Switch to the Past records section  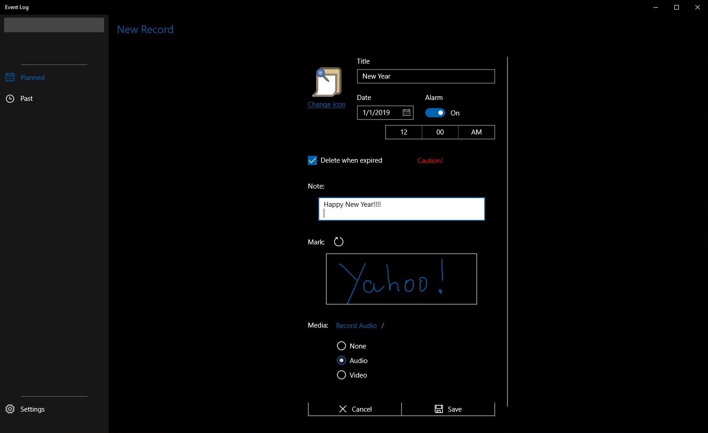(x=26, y=98)
